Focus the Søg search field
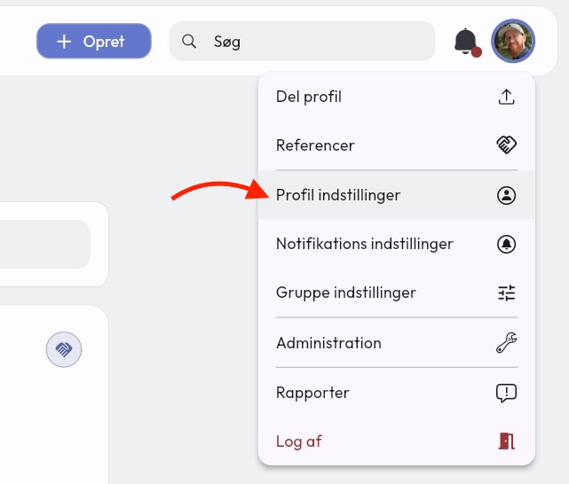Screen dimensions: 569x484 pos(303,41)
